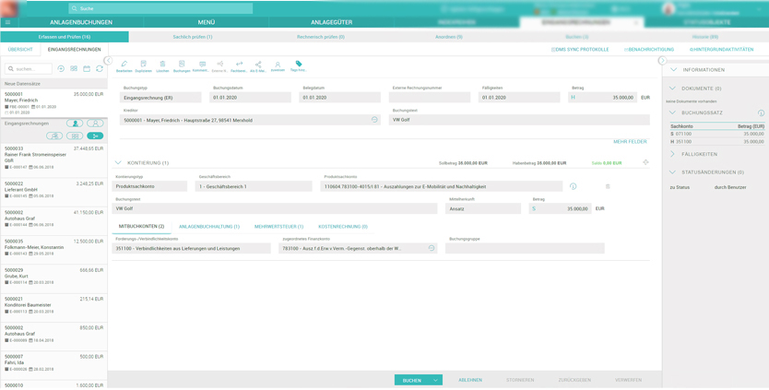
Task: Click the Bearbeiten edit icon
Action: pos(124,65)
